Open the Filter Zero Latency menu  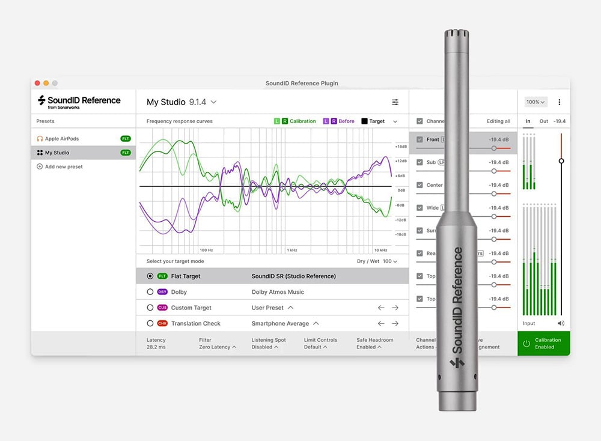[x=218, y=344]
